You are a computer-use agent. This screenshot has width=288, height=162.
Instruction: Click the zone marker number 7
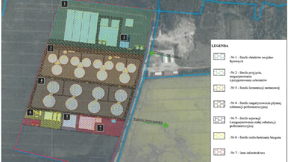coord(100,127)
